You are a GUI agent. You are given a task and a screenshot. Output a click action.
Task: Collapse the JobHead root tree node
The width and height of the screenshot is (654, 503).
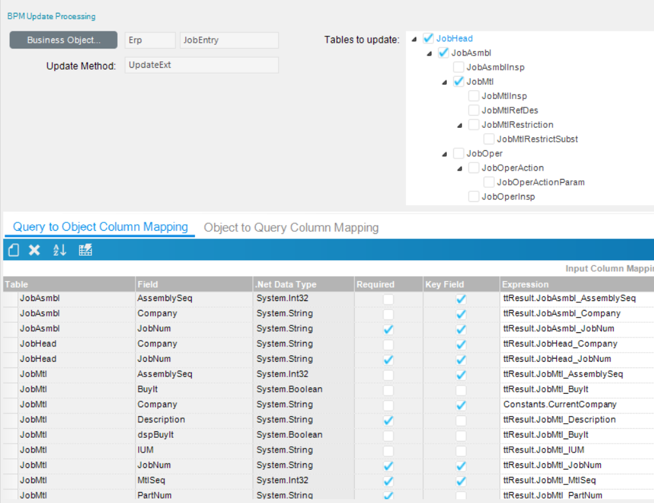coord(414,39)
